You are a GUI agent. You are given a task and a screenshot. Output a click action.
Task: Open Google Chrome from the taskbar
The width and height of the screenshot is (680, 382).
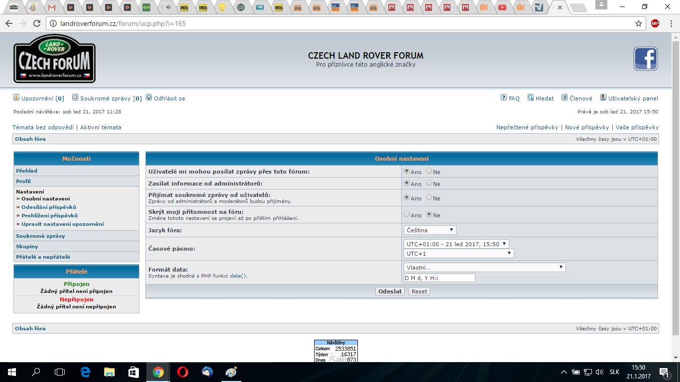[158, 372]
